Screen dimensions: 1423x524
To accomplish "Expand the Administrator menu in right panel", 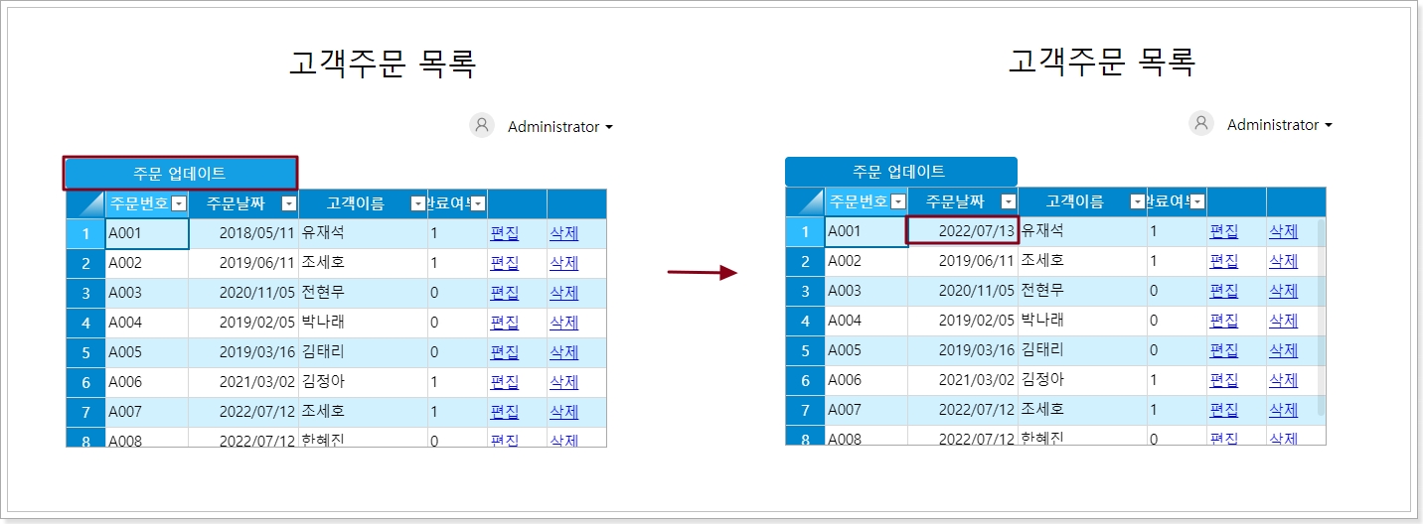I will coord(1280,125).
